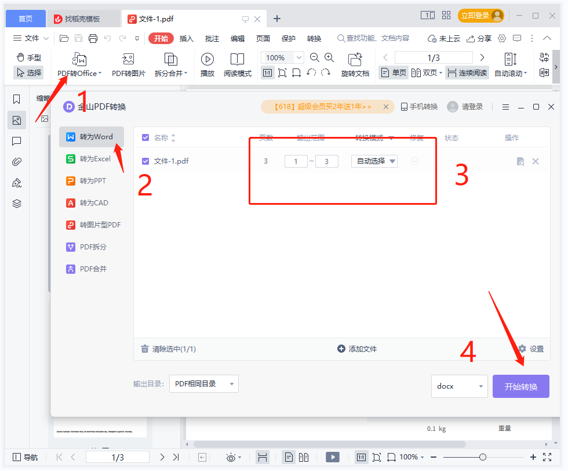Click the 查找功能、文档内容 search box
The width and height of the screenshot is (568, 471).
pyautogui.click(x=373, y=38)
